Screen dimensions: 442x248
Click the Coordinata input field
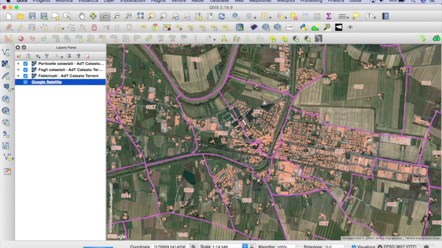point(170,247)
